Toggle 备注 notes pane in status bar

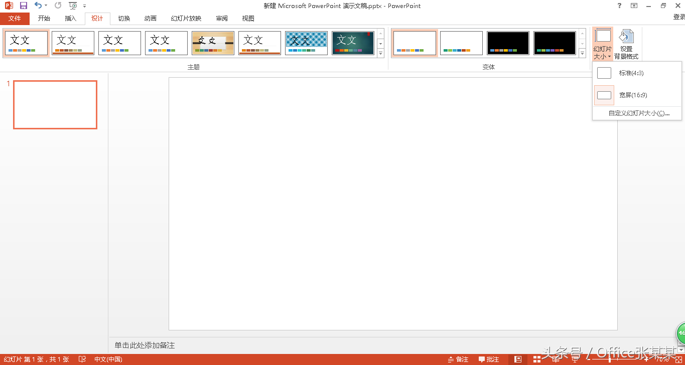(458, 359)
